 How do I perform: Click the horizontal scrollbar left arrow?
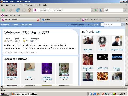1,87
